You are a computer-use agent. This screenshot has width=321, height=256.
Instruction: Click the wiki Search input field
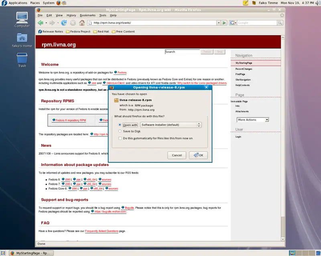[x=182, y=52]
